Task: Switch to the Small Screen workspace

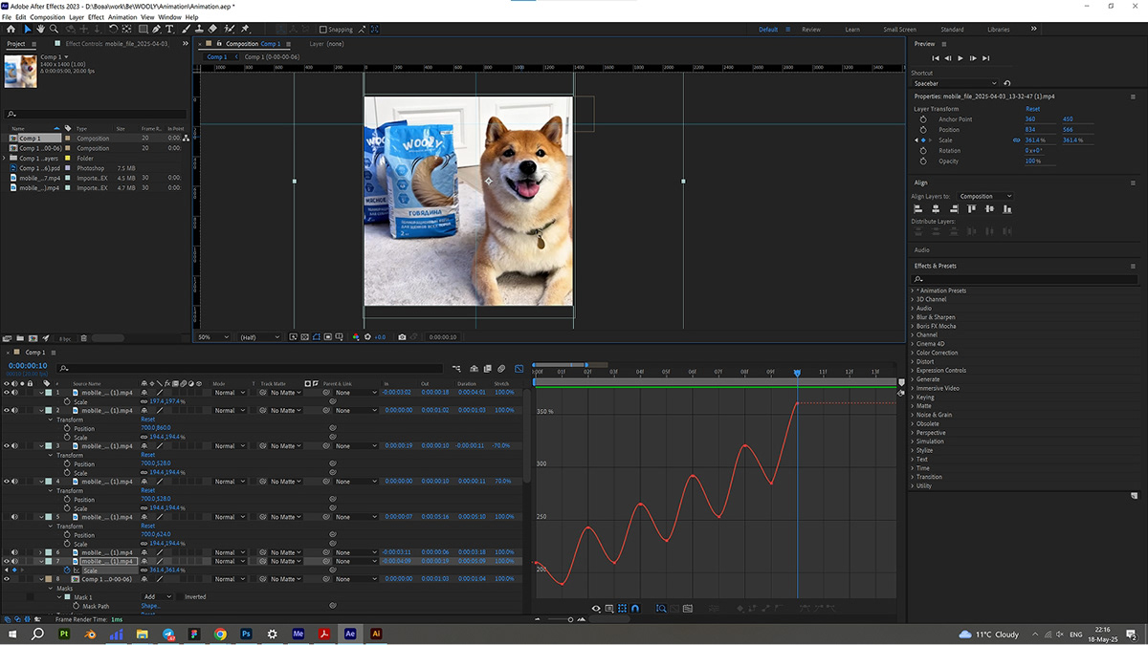Action: pyautogui.click(x=898, y=30)
